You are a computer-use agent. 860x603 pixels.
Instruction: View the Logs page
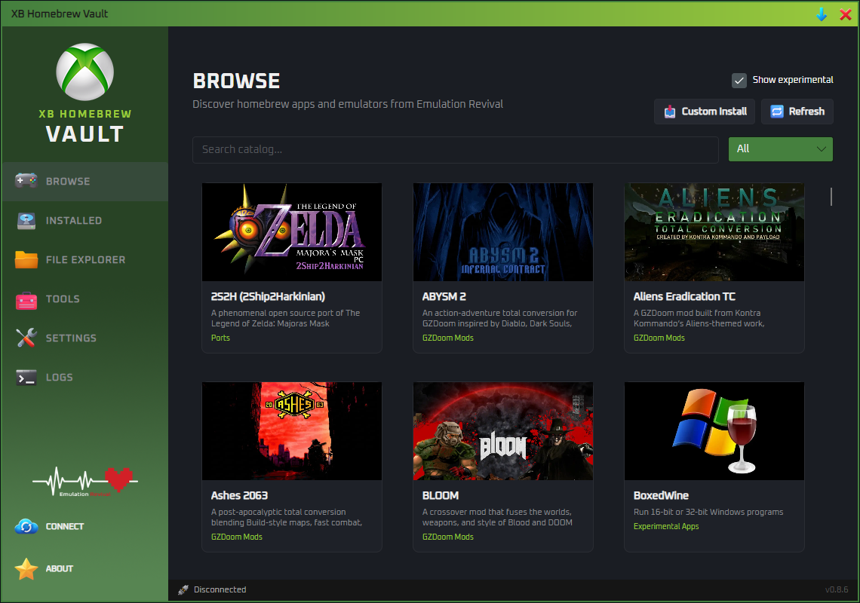click(85, 378)
